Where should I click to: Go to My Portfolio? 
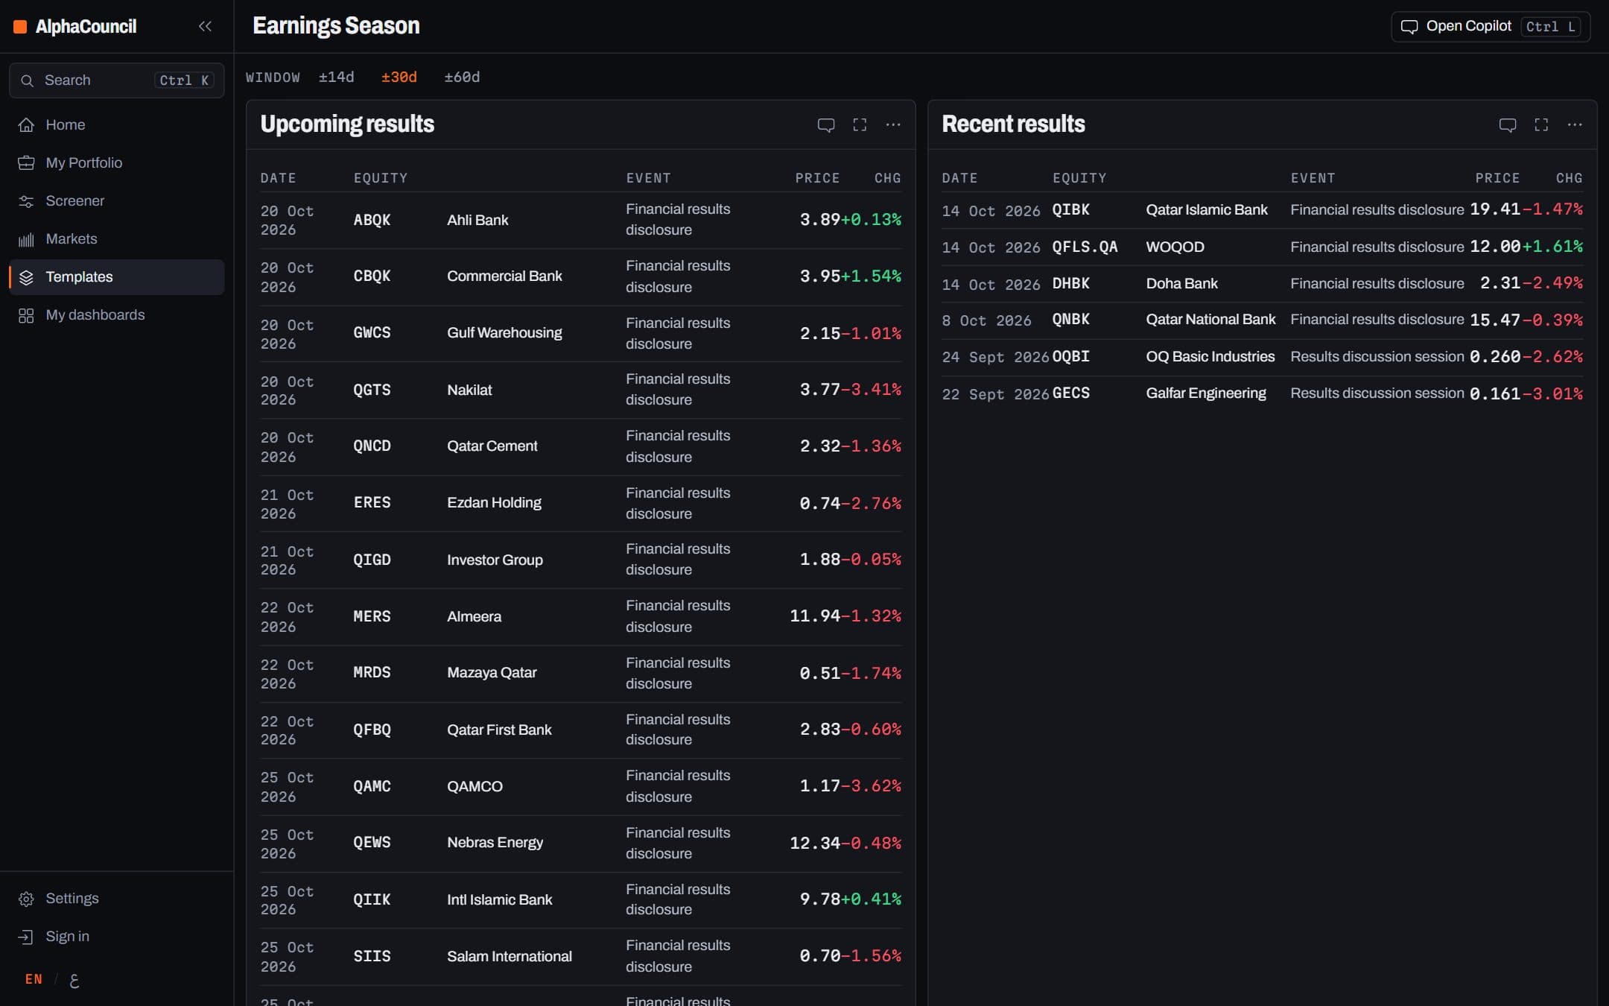[x=116, y=162]
